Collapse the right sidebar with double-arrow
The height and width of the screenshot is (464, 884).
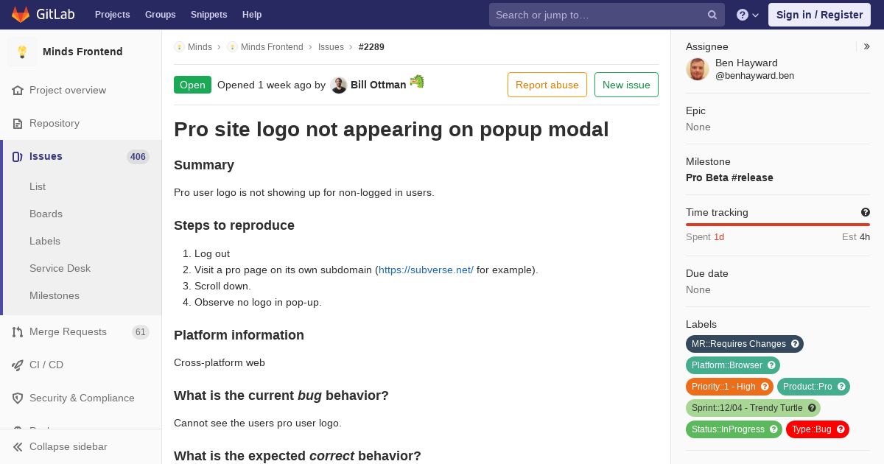(866, 46)
